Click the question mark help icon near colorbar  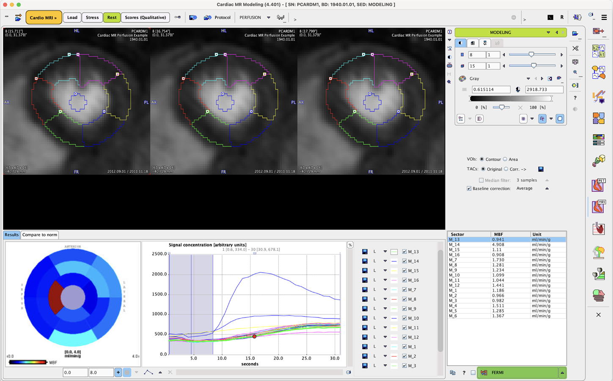(575, 98)
